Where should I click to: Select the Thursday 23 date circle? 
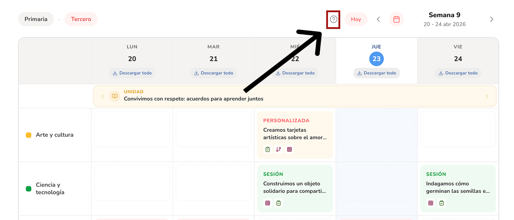(377, 59)
